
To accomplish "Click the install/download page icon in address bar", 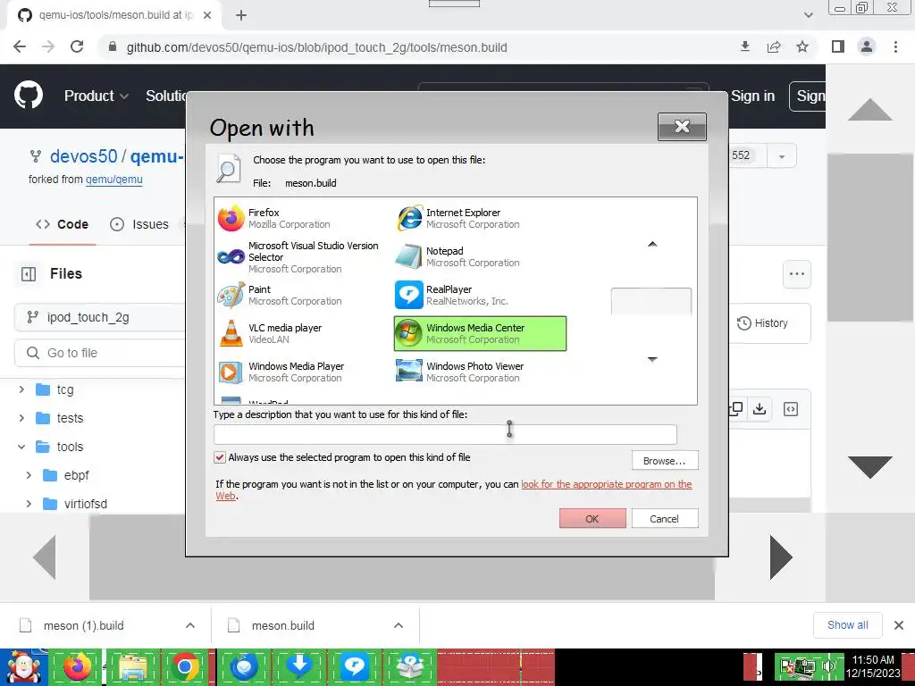I will 745,46.
